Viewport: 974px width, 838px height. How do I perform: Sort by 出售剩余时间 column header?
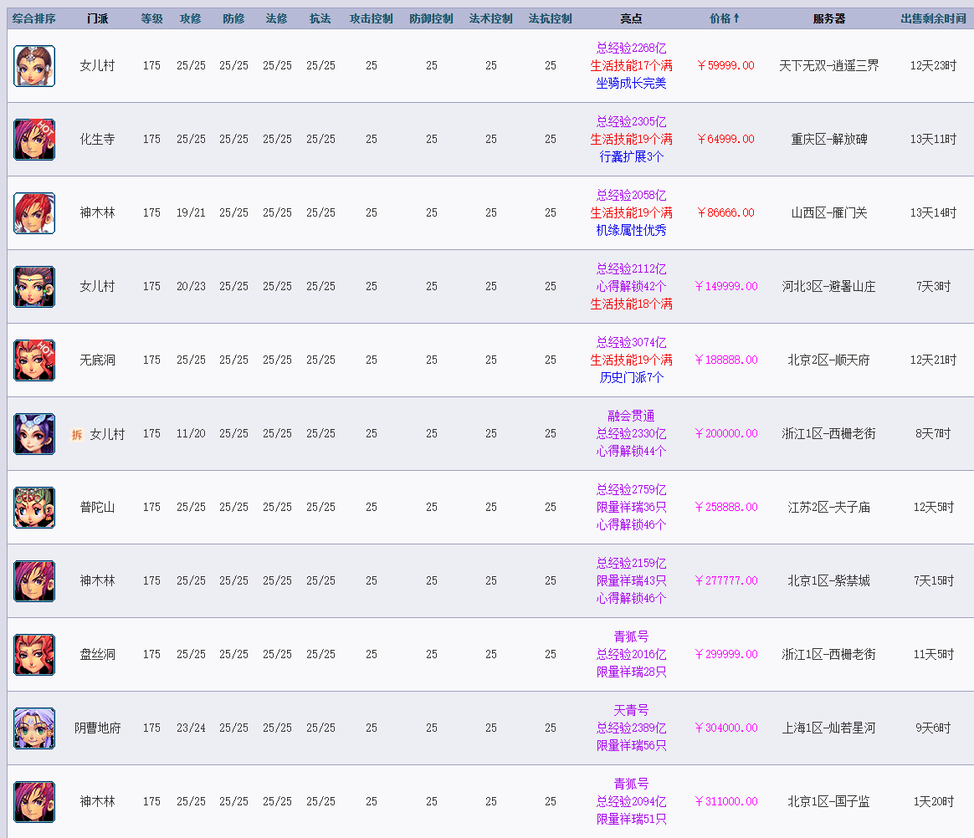(933, 18)
